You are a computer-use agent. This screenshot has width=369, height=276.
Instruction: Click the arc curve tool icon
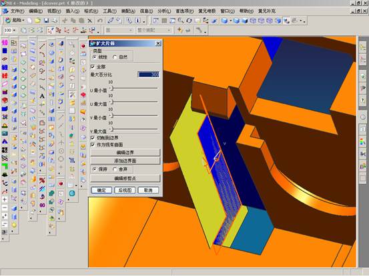(x=42, y=54)
